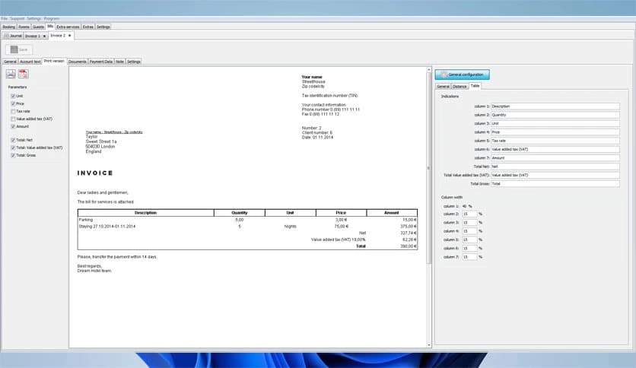Uncheck the Unit parameter checkbox
This screenshot has width=636, height=368.
point(12,96)
